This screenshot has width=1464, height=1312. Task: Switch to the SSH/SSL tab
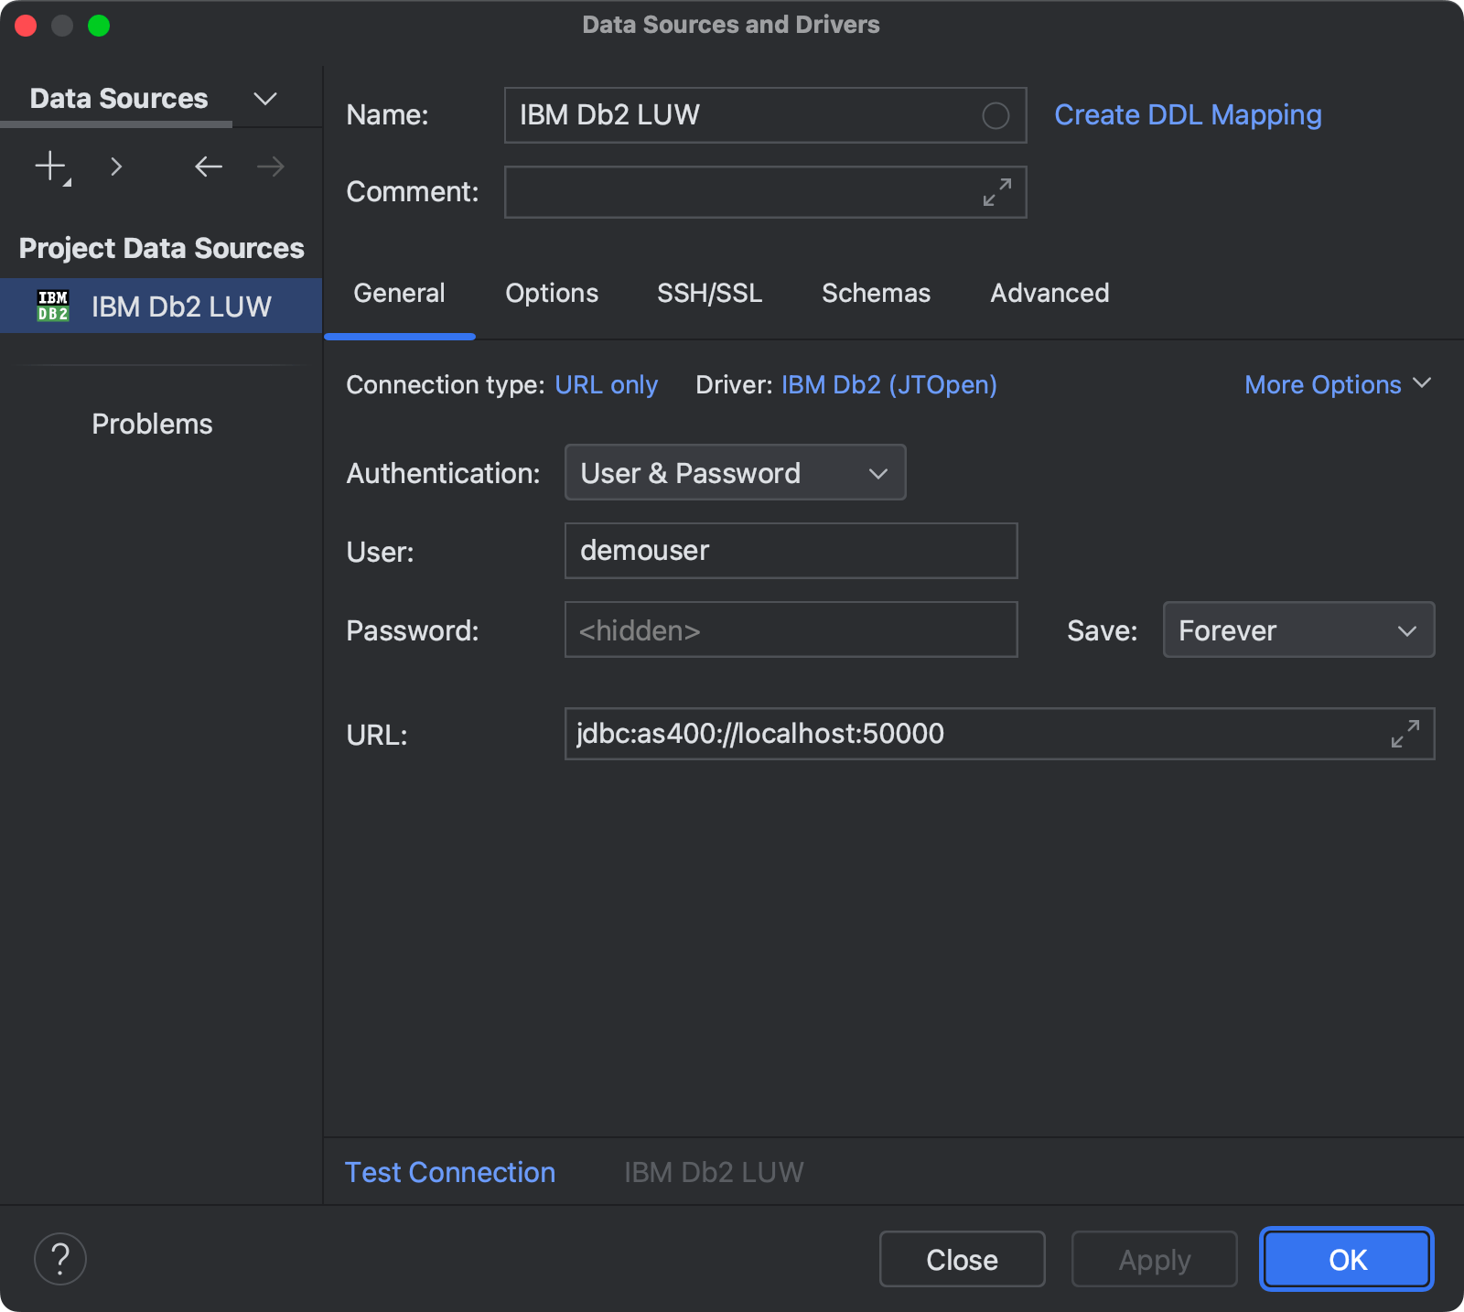pyautogui.click(x=709, y=293)
